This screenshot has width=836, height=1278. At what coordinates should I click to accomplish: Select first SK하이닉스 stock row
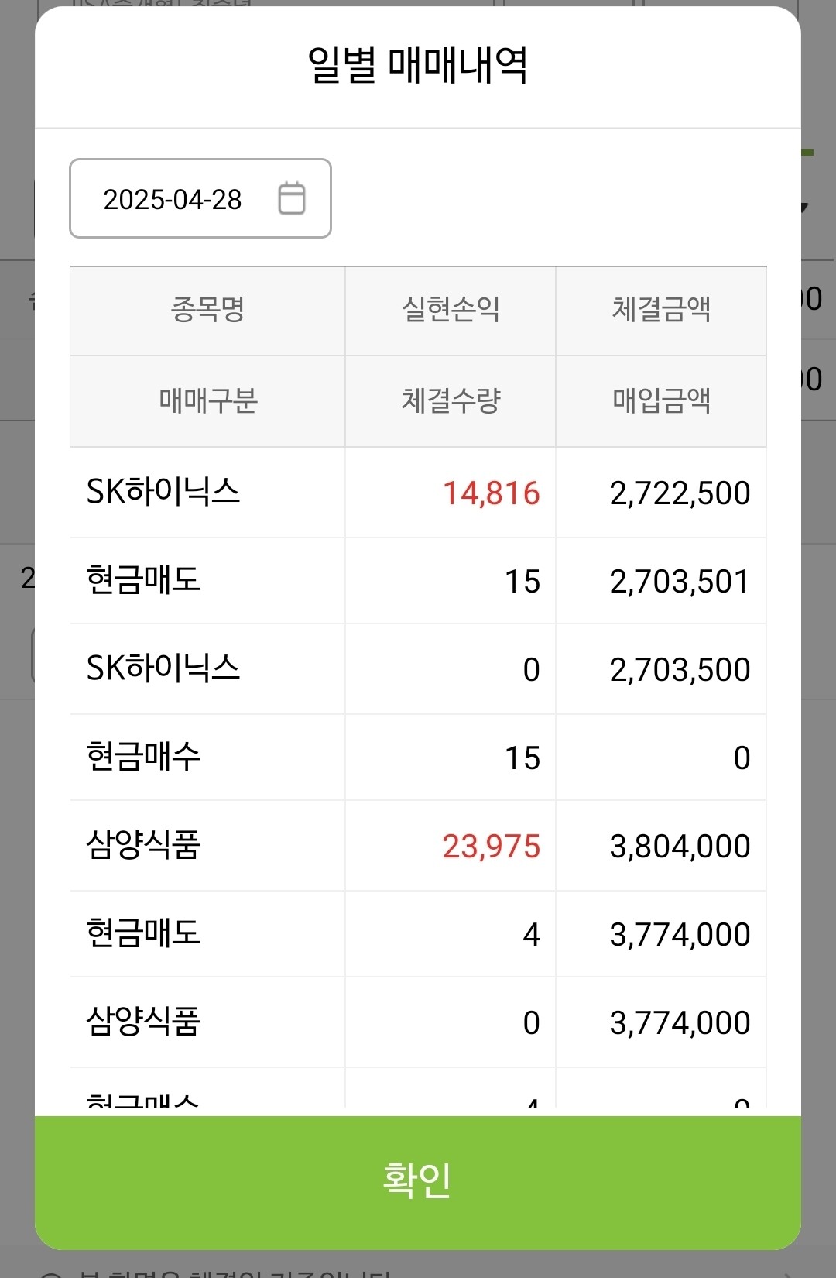tap(163, 493)
